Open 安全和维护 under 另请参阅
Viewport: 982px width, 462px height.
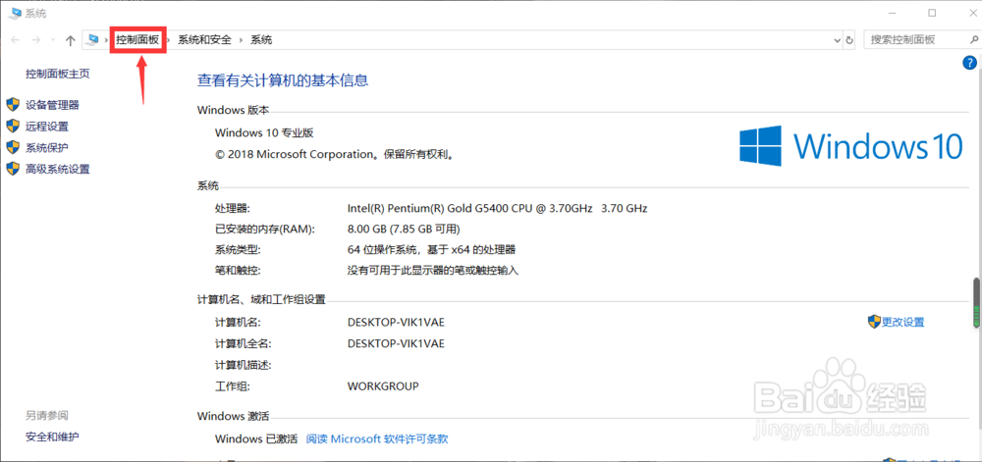52,436
